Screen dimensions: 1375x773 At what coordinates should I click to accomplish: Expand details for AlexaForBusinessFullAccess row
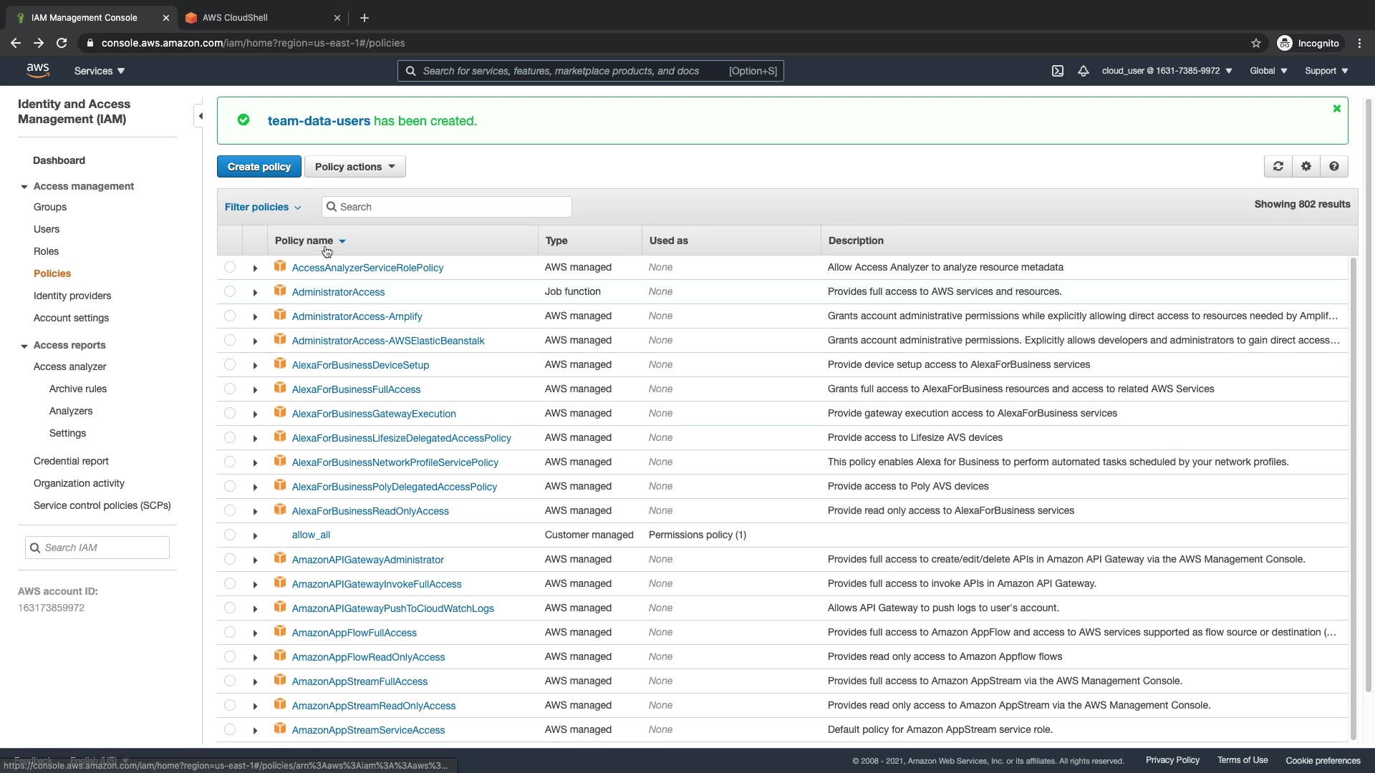(255, 389)
